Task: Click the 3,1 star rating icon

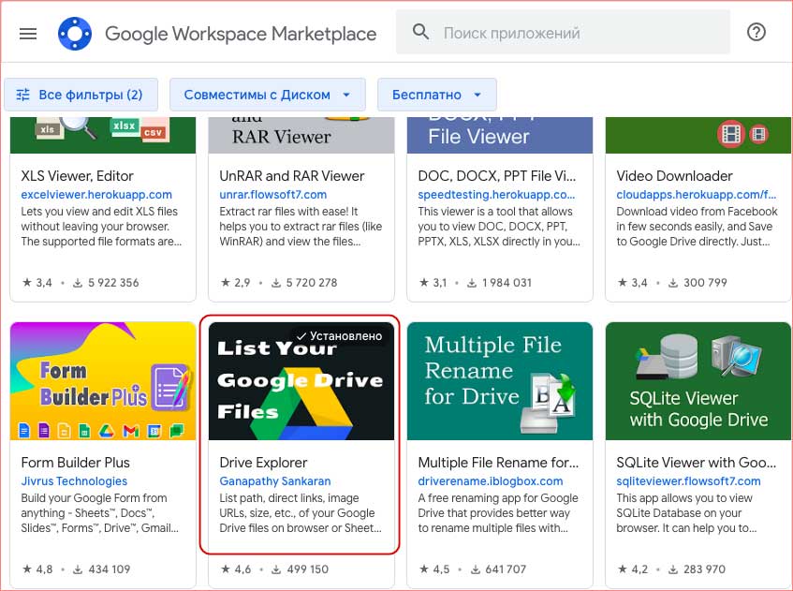Action: click(x=424, y=282)
